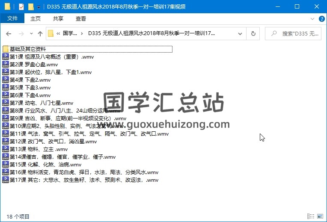
Task: Click the WMV icon for 第11课
Action: click(x=6, y=134)
